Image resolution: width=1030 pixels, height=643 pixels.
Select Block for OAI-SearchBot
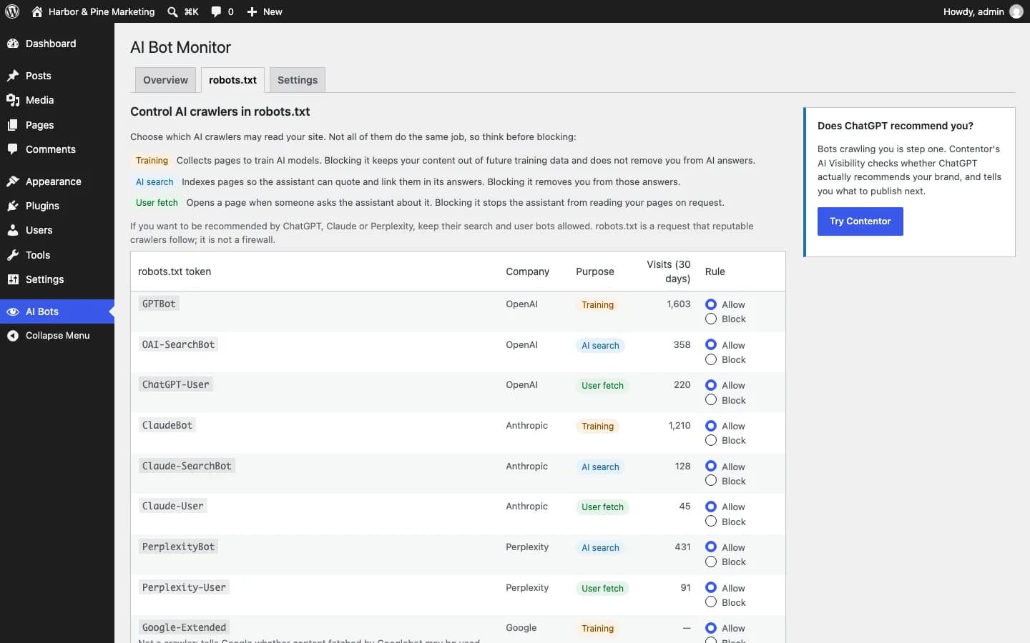711,359
